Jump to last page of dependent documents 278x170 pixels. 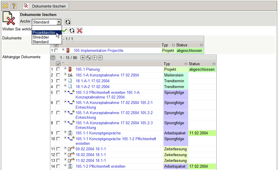point(100,58)
